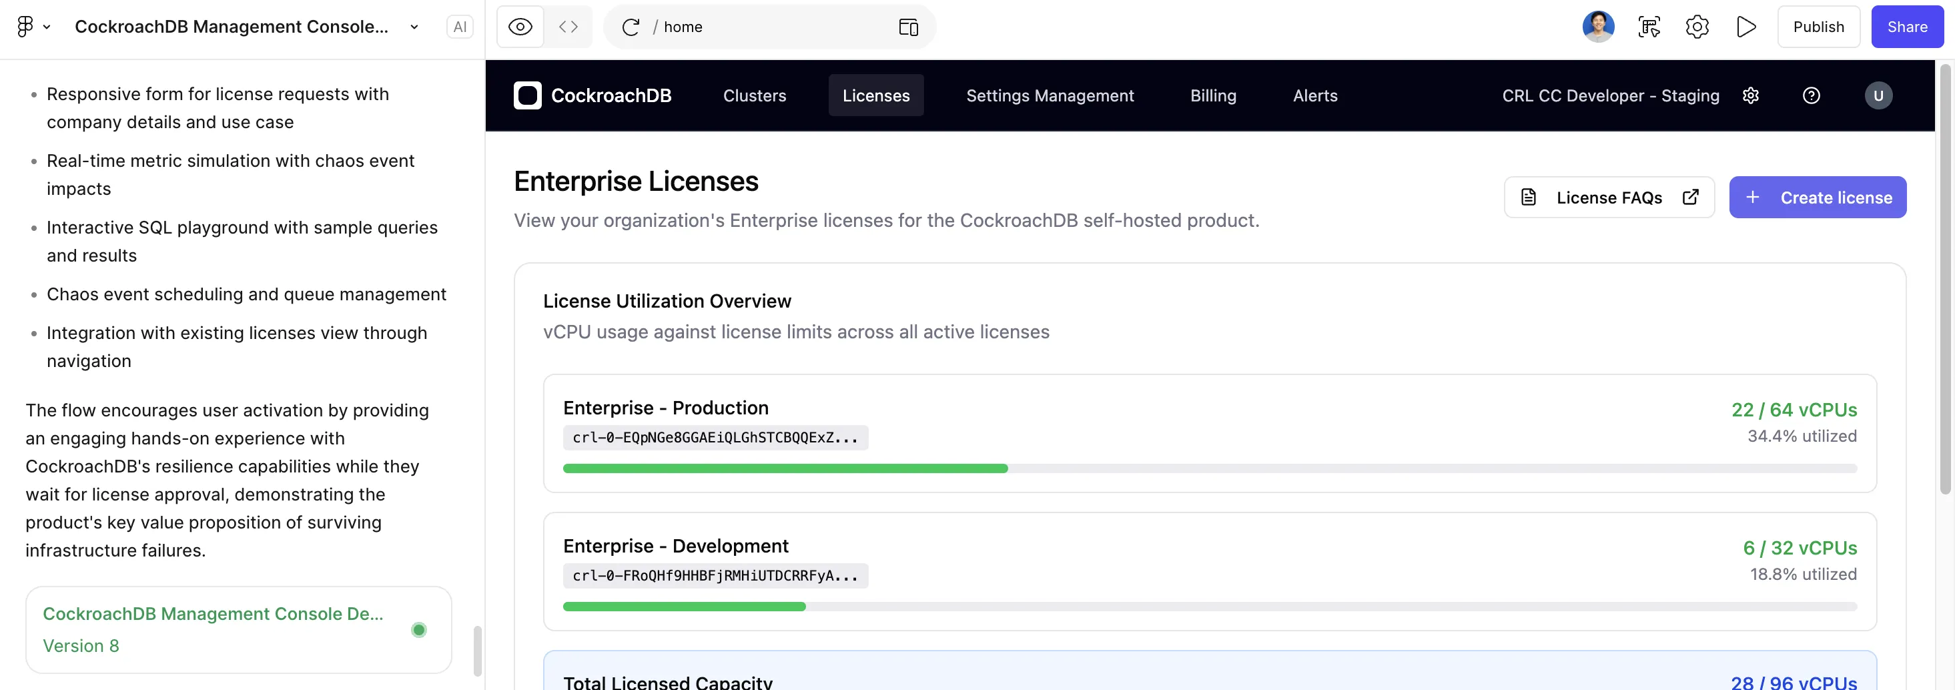Click the Enterprise - Production usage progress bar

tap(1209, 468)
